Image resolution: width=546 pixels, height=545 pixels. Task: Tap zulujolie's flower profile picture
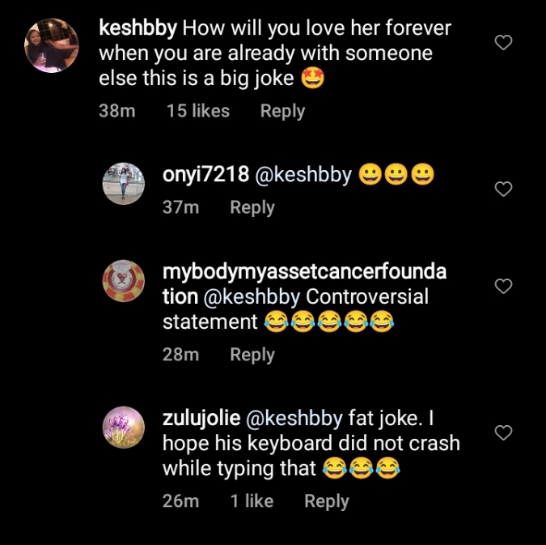pos(123,428)
